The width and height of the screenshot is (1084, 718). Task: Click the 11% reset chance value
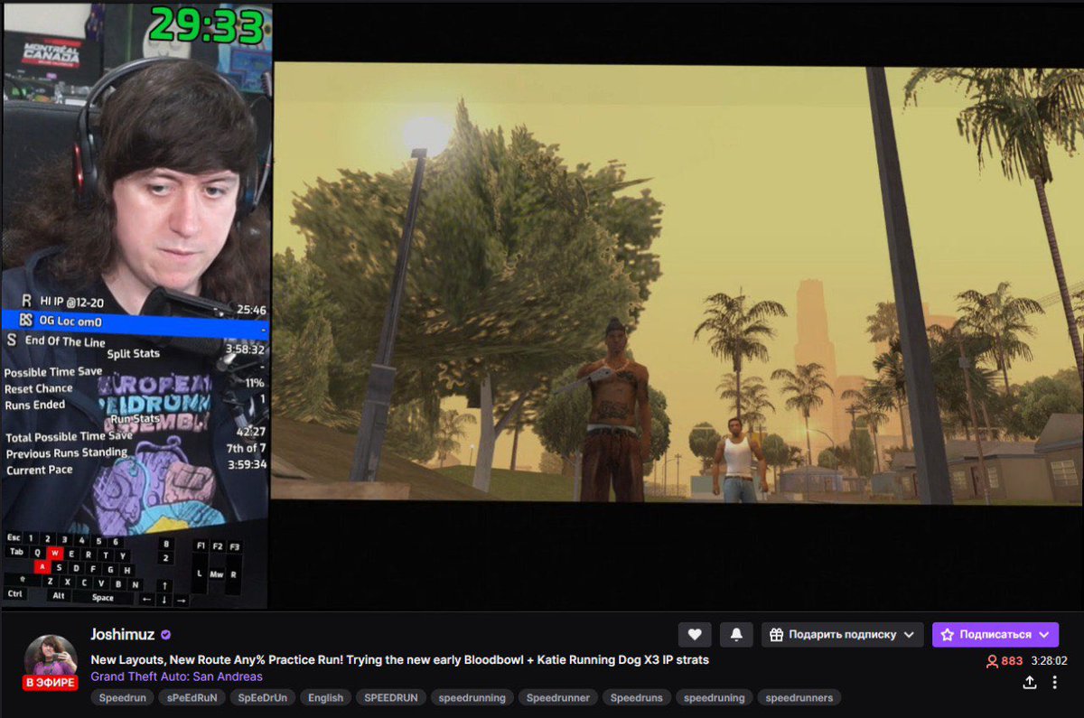click(256, 382)
